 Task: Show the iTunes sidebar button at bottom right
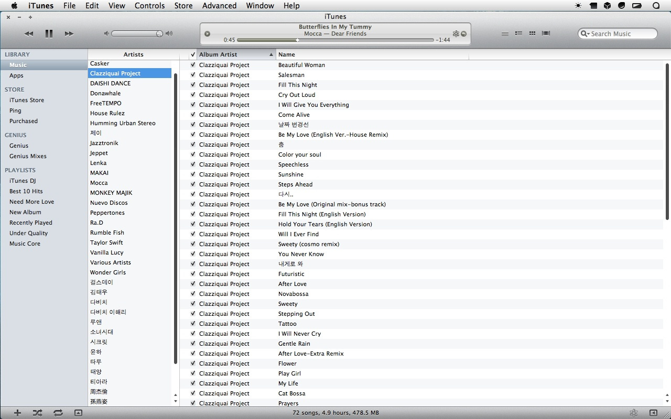point(653,413)
